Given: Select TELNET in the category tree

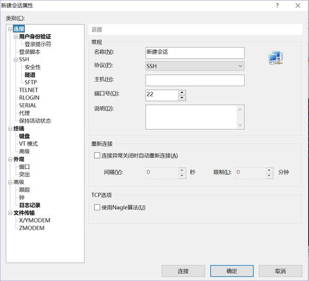Looking at the screenshot, I should pyautogui.click(x=28, y=90).
